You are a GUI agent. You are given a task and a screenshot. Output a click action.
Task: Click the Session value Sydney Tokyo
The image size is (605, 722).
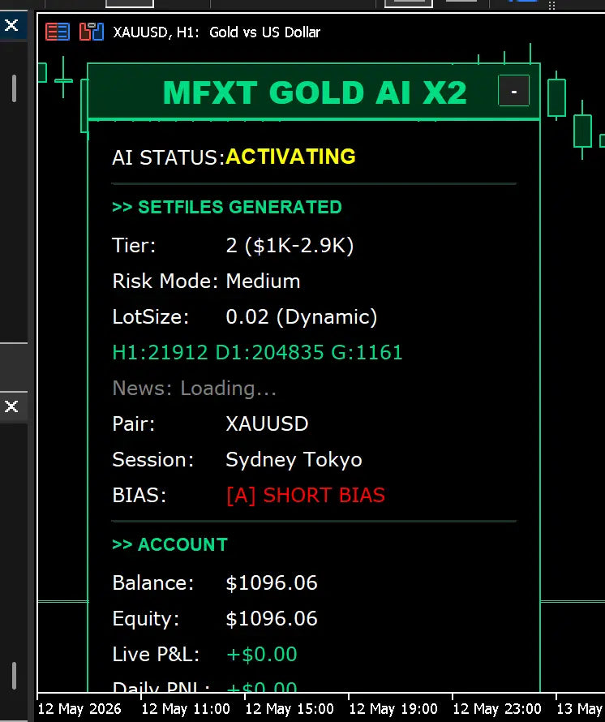point(294,459)
